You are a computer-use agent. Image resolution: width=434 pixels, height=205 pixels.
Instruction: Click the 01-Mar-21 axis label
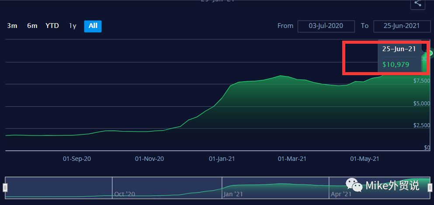tap(292, 159)
